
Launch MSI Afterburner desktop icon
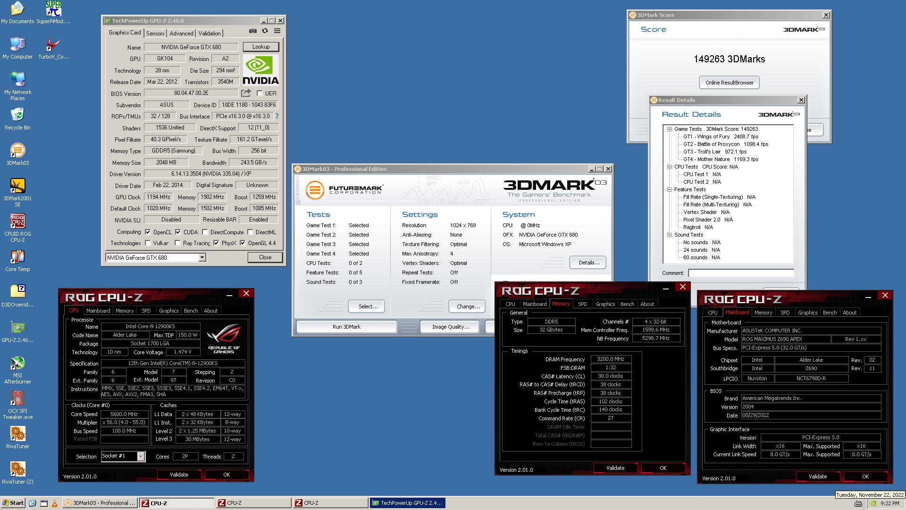click(17, 370)
